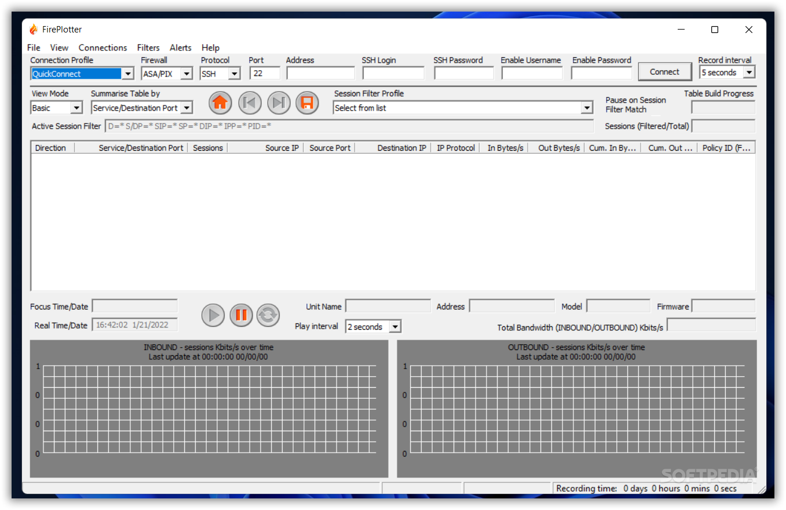Click the Policy ID column header
The width and height of the screenshot is (786, 510).
pyautogui.click(x=726, y=148)
